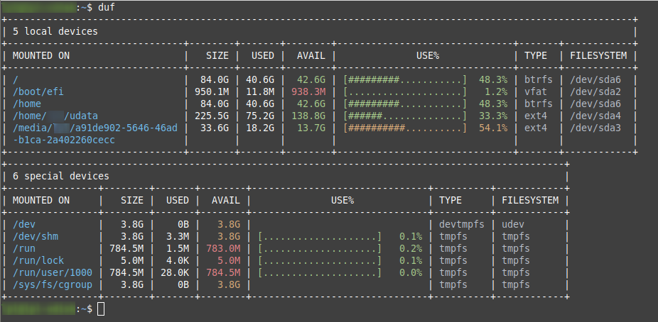Click the /run/user/1000 mount path
Screen dimensions: 658x322
coord(53,273)
